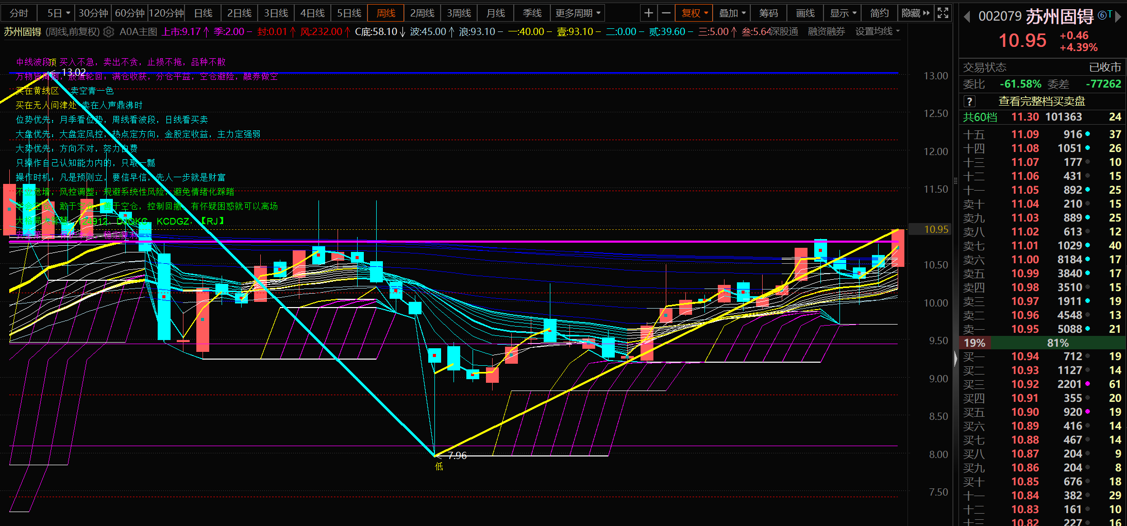Click 委差 -77262 value
The height and width of the screenshot is (526, 1127).
(x=1103, y=84)
